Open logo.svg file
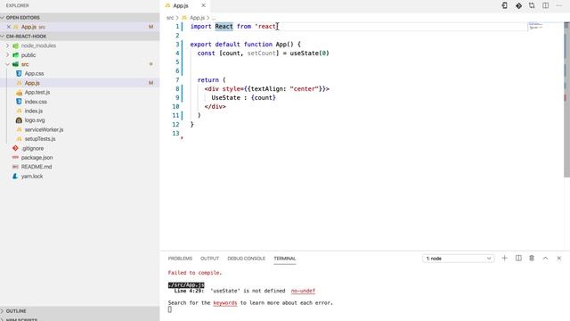Image resolution: width=570 pixels, height=321 pixels. (35, 120)
